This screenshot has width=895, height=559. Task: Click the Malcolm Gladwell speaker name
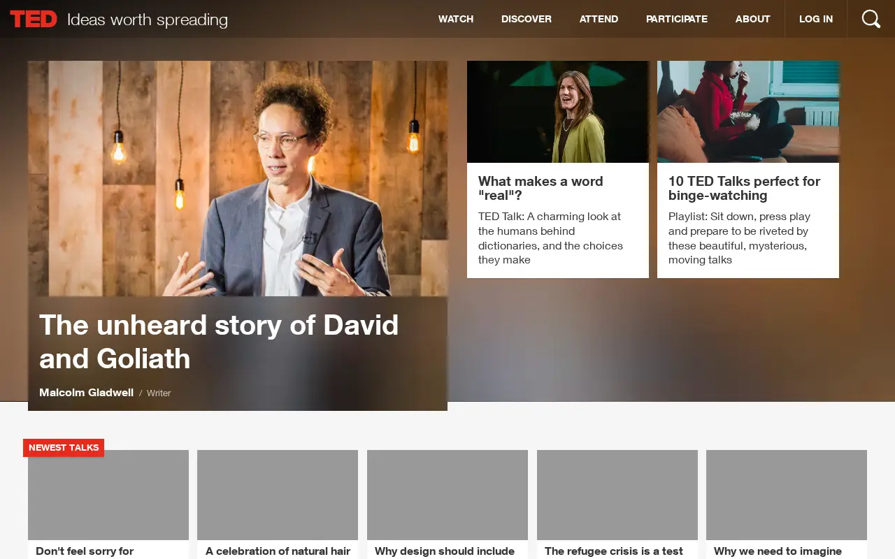pyautogui.click(x=86, y=393)
